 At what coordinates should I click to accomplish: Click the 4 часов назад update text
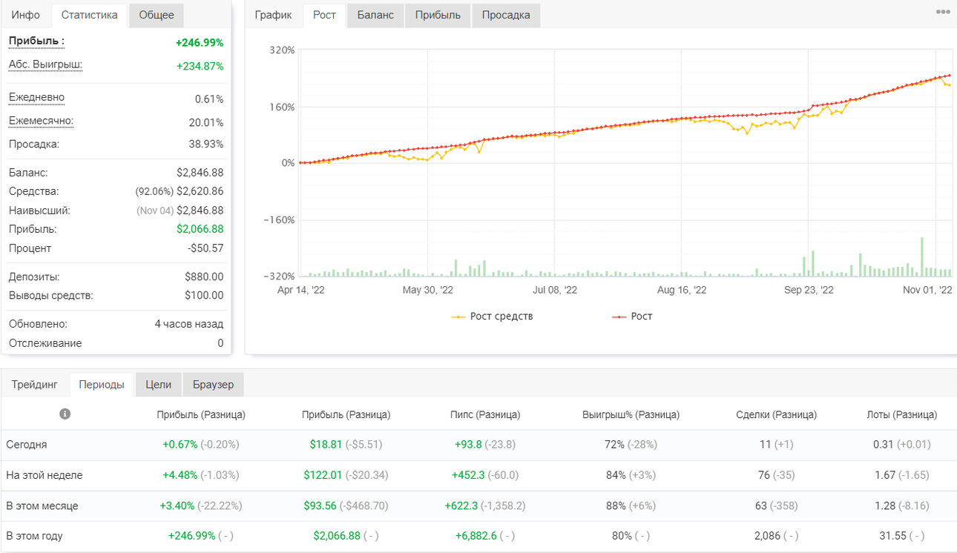[188, 324]
